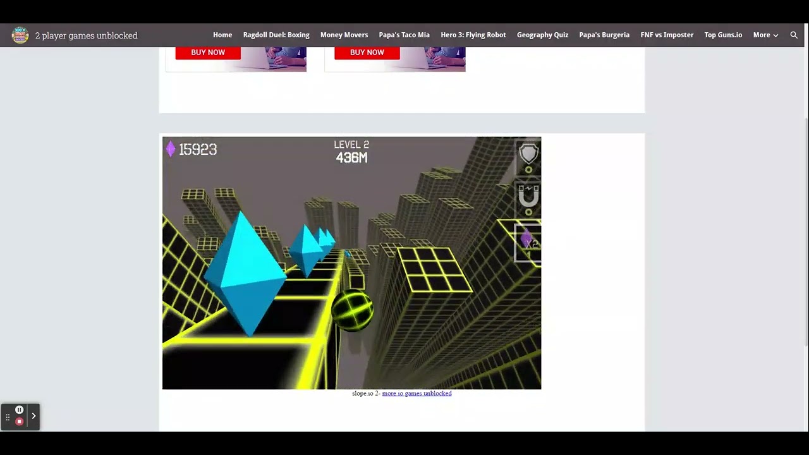Viewport: 809px width, 455px height.
Task: Activate the magnet power-up icon in game
Action: point(528,197)
